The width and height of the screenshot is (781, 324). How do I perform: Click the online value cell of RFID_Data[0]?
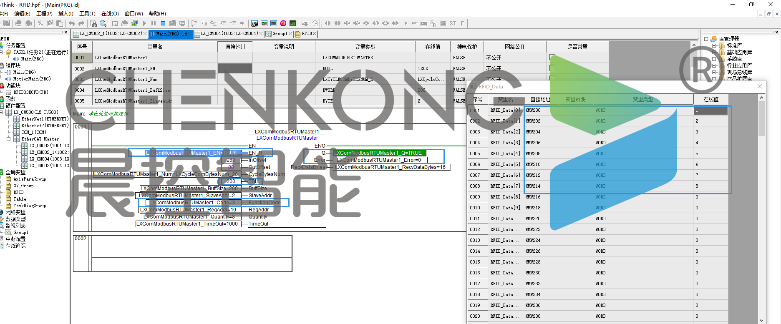point(711,111)
